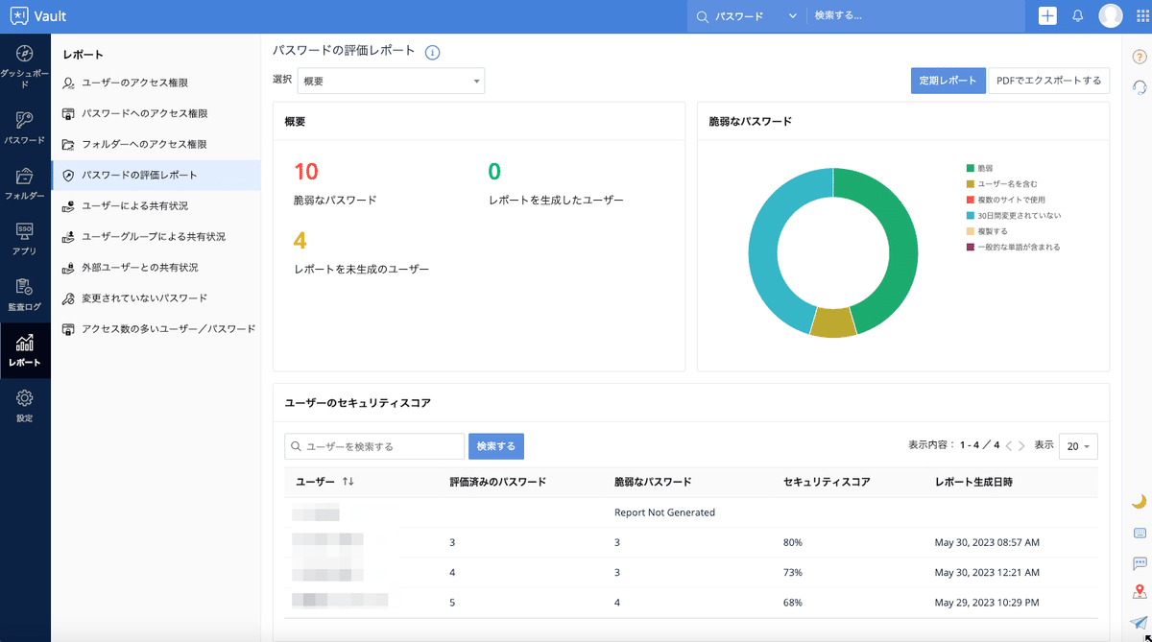Viewport: 1152px width, 642px height.
Task: Click the Report Not Generated cell
Action: 664,512
